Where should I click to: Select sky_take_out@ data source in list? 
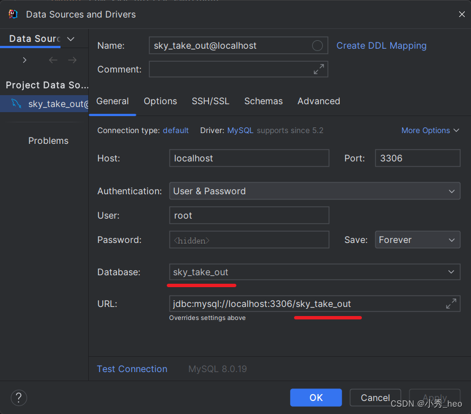point(44,104)
